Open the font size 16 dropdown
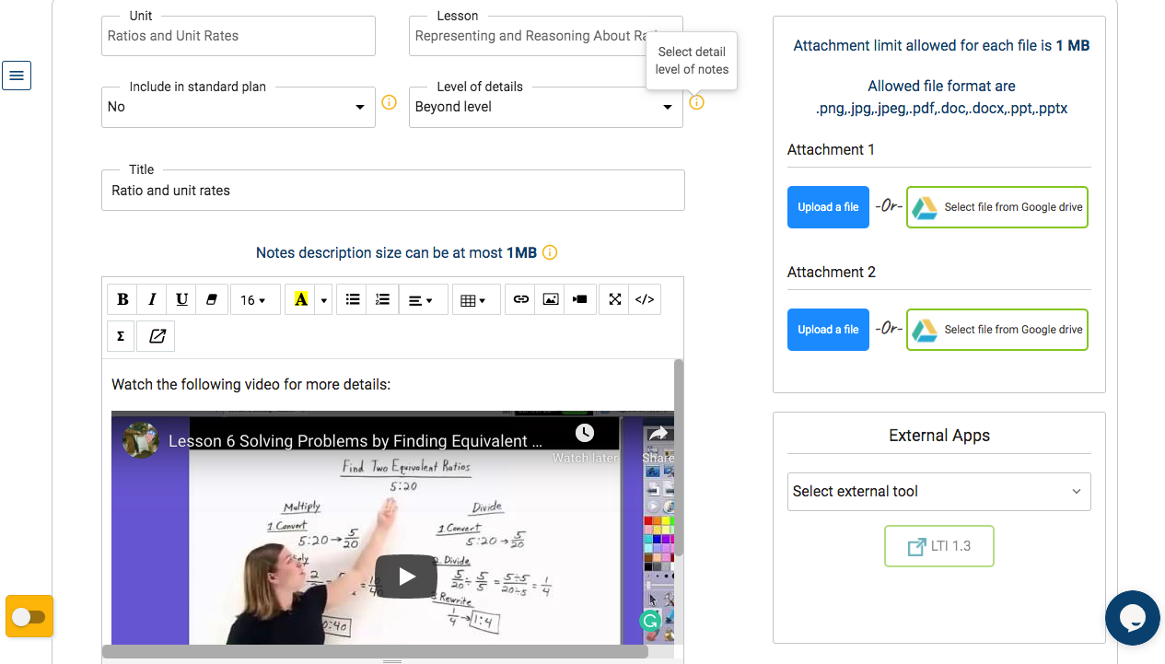Viewport: 1165px width, 664px height. tap(253, 299)
